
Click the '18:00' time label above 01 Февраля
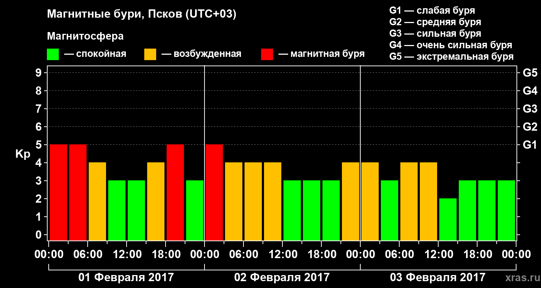pos(166,255)
